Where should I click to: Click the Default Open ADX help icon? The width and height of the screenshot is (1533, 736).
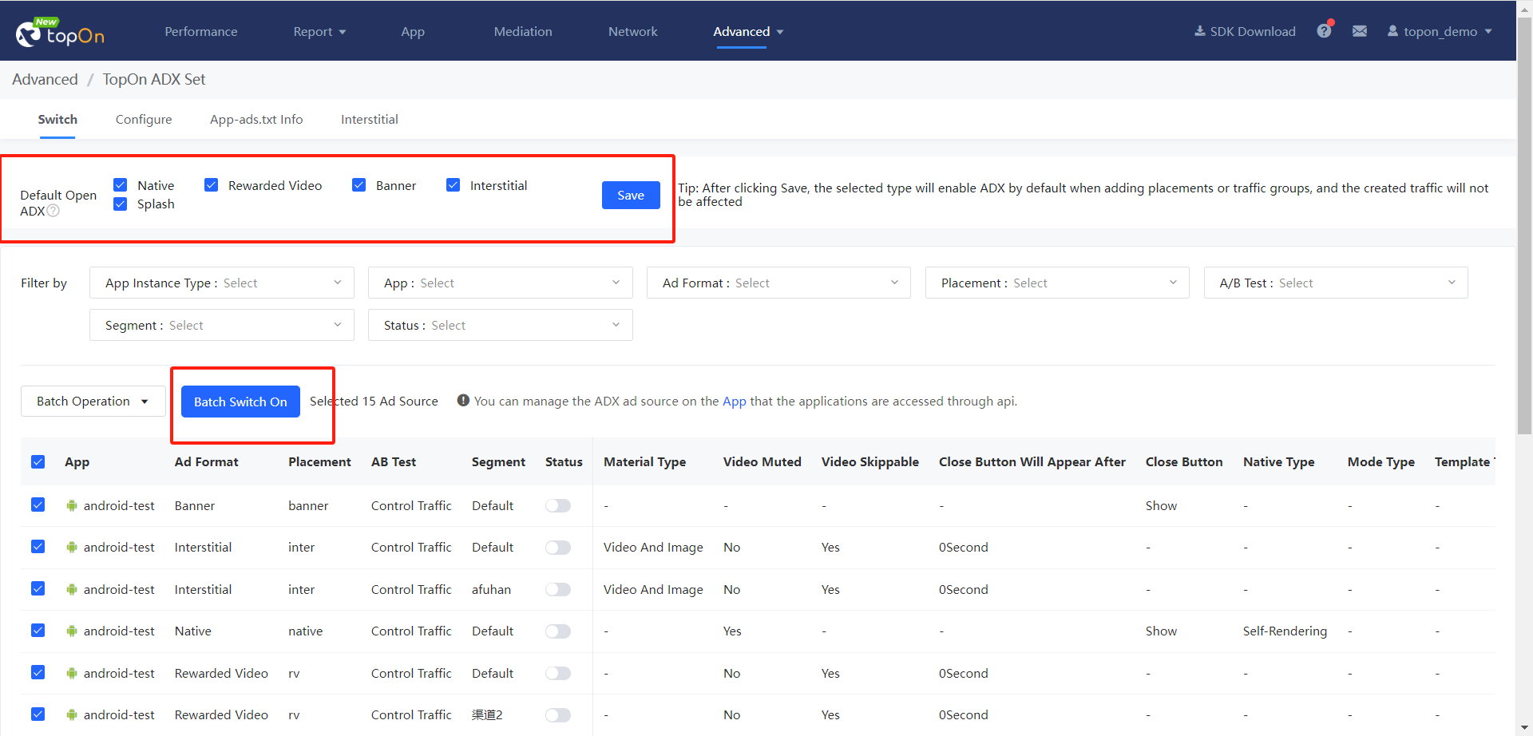coord(53,211)
